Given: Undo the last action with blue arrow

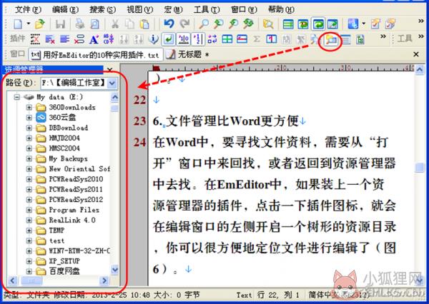Looking at the screenshot, I should [x=169, y=24].
